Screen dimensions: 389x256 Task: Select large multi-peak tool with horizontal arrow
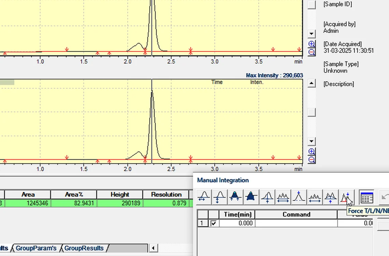click(283, 197)
